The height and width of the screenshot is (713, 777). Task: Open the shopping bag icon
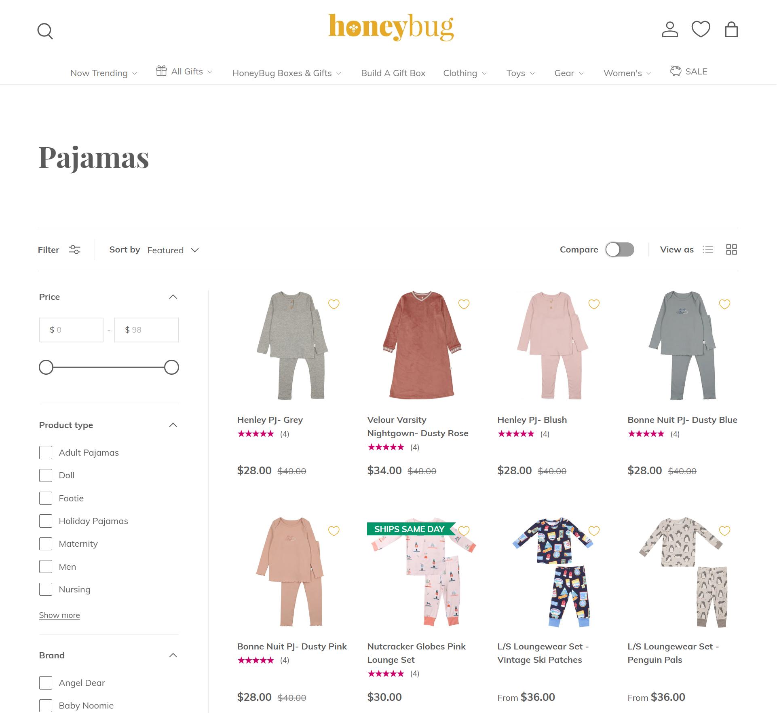pyautogui.click(x=732, y=29)
